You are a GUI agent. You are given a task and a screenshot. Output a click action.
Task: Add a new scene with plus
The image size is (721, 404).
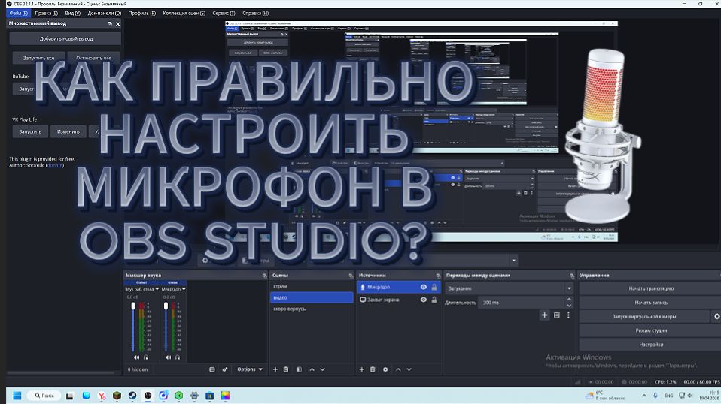tap(275, 369)
